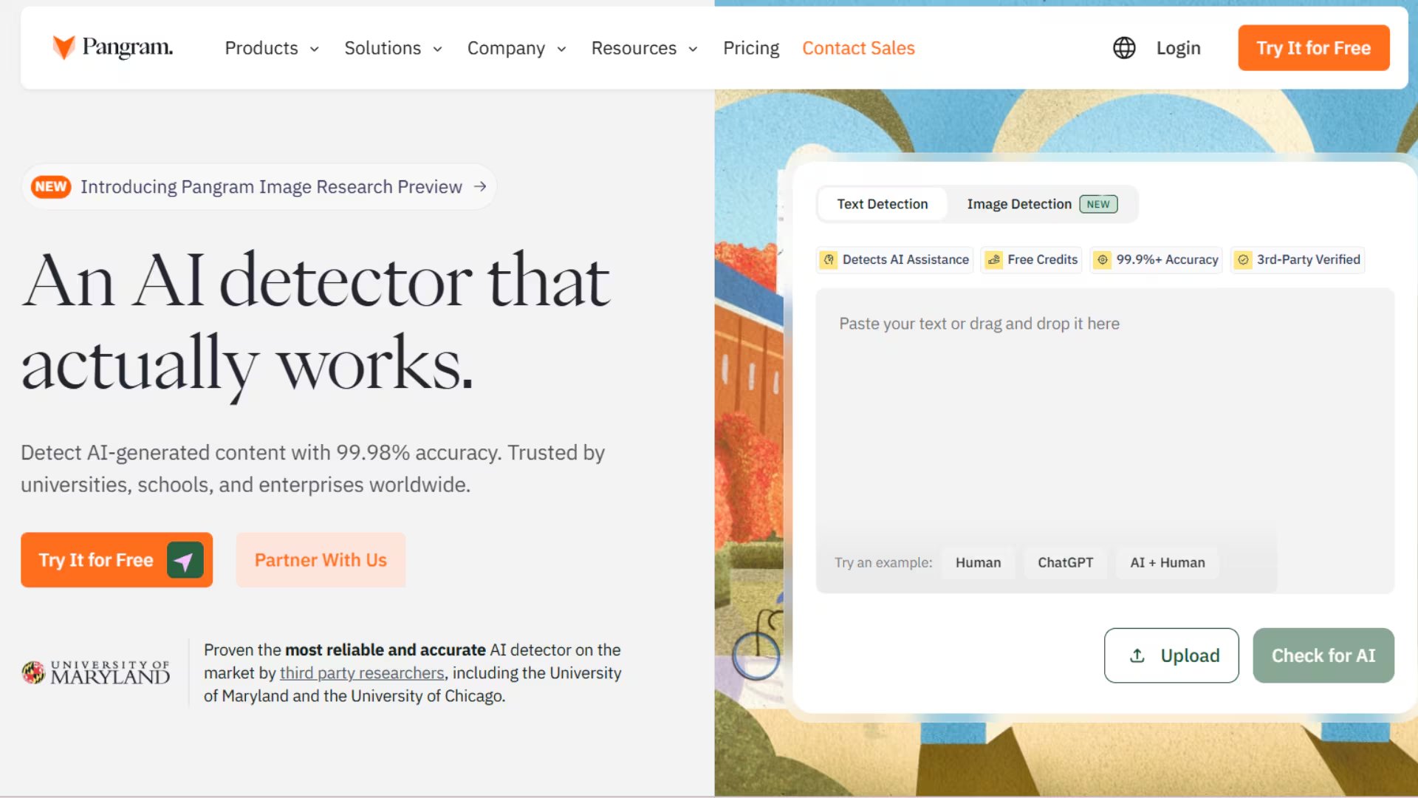Click the green NEW badge on Image Detection

tap(1098, 204)
